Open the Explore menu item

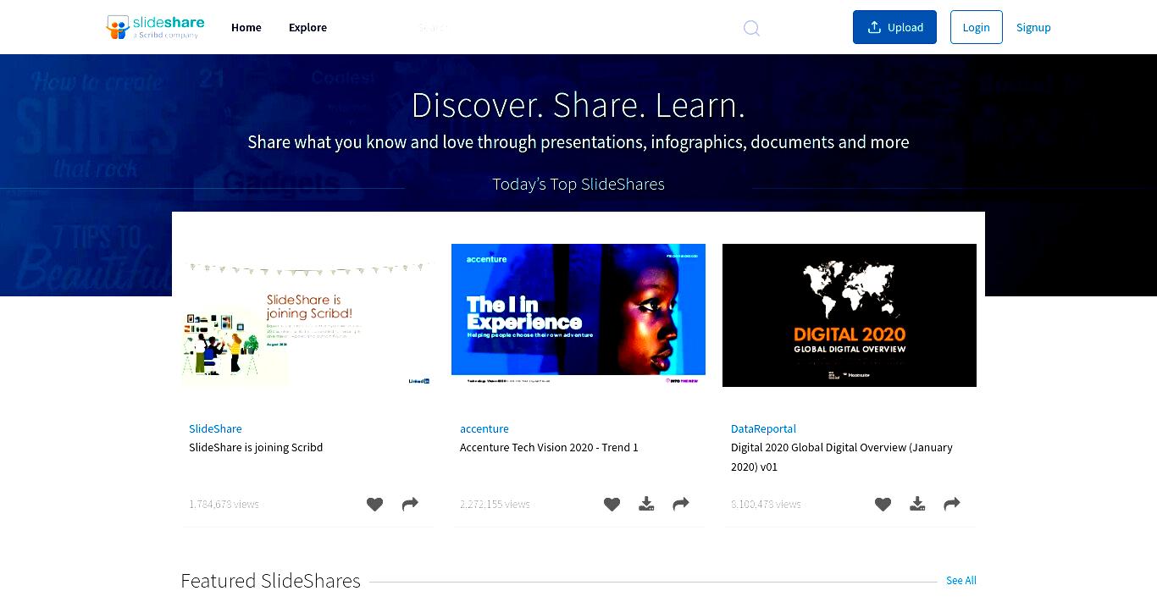click(307, 27)
